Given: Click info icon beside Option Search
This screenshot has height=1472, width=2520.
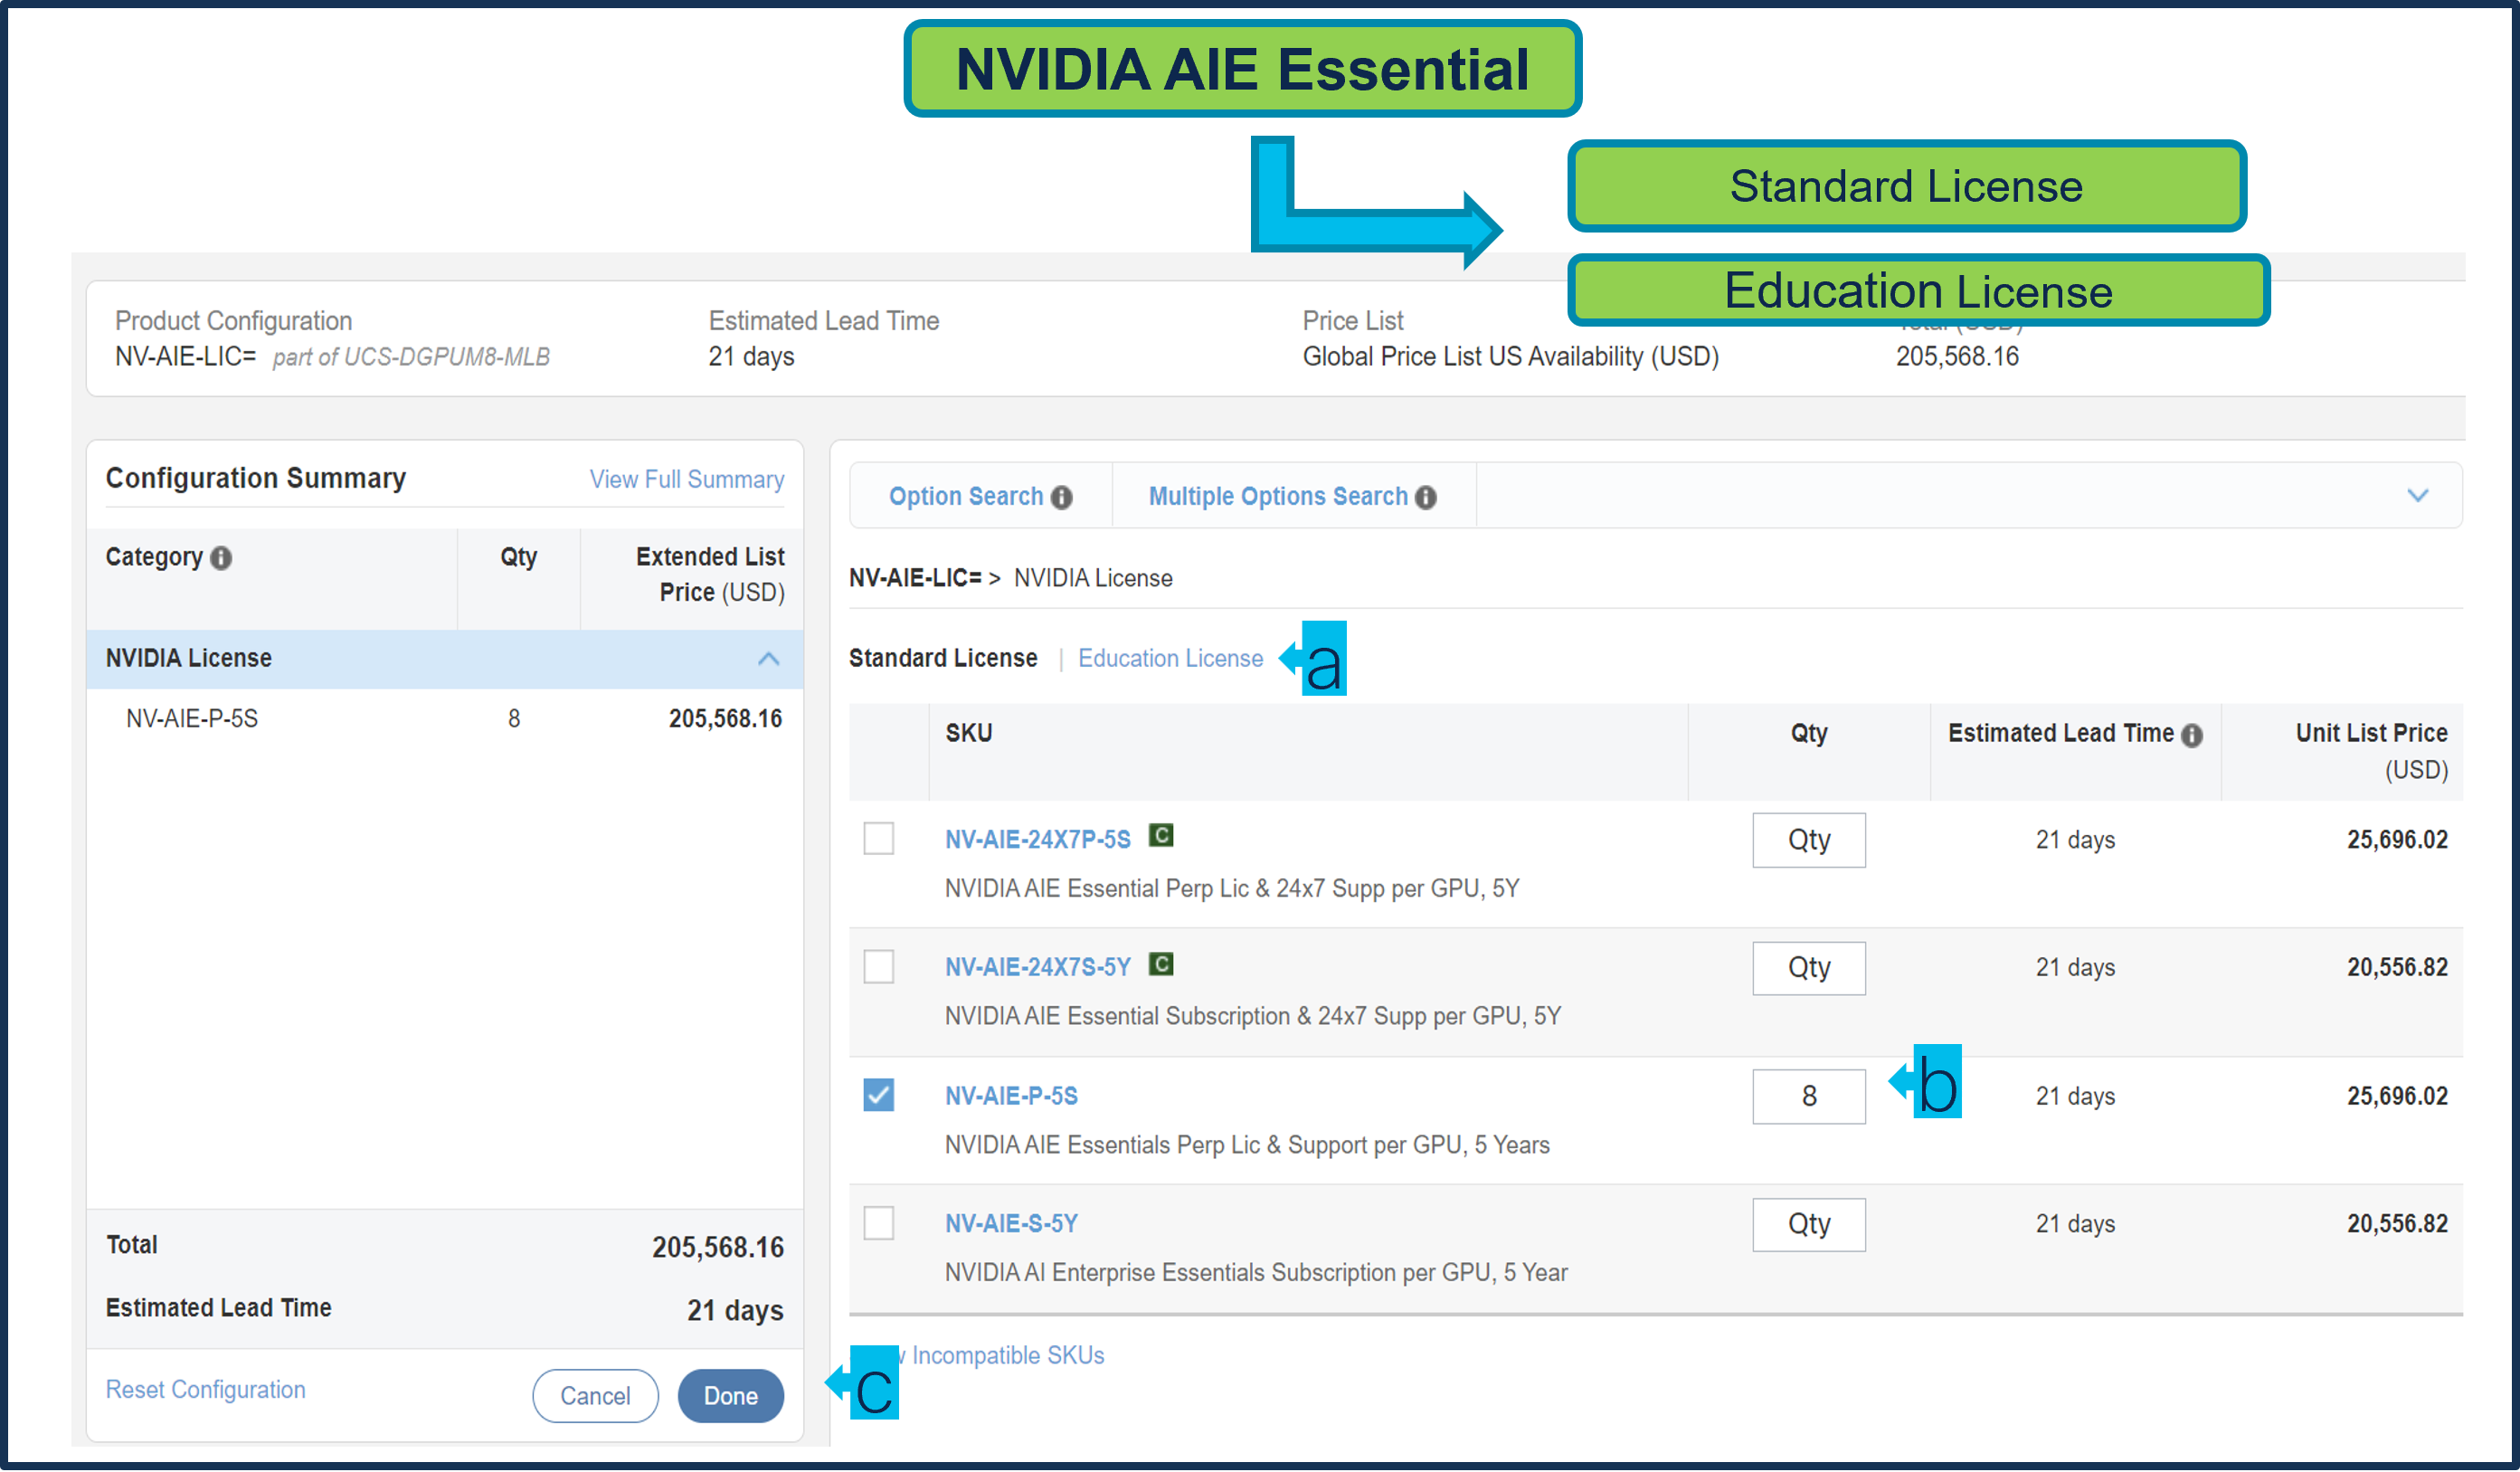Looking at the screenshot, I should click(1062, 497).
